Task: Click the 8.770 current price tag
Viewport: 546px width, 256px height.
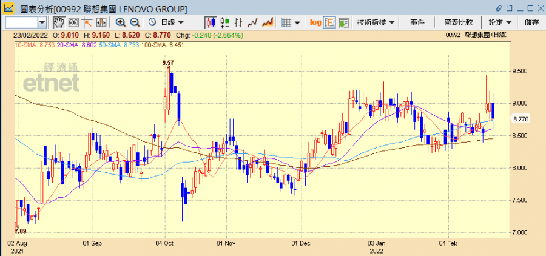Action: (521, 120)
